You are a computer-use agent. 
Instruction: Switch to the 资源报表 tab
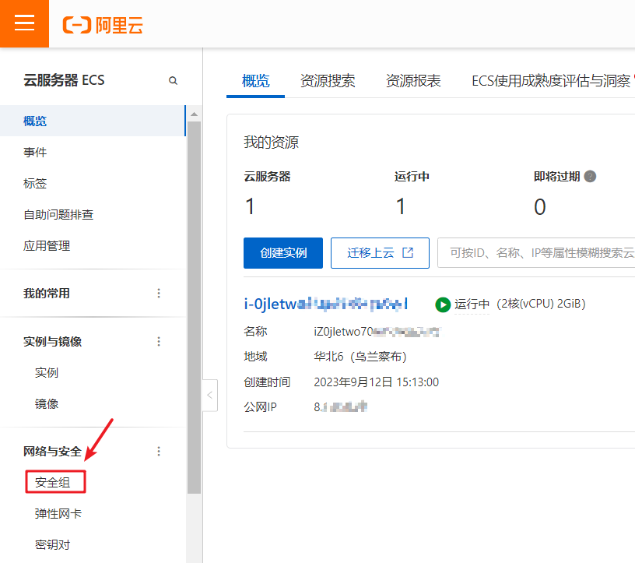tap(413, 81)
